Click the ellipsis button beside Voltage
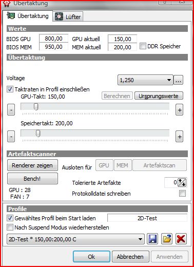The width and height of the screenshot is (194, 267). (179, 80)
